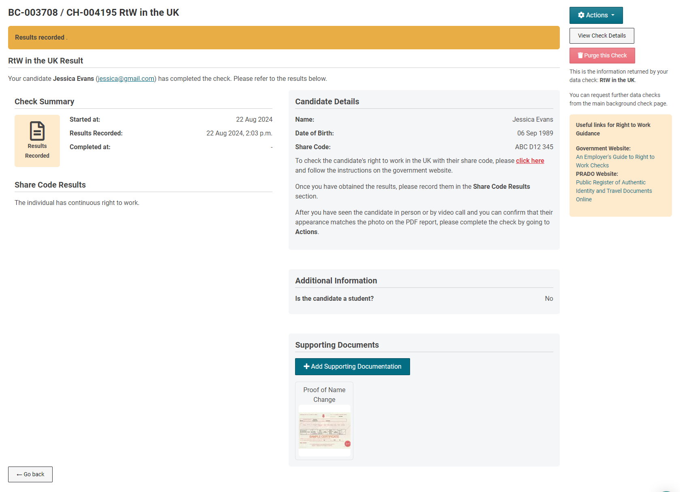Click the Share Code Results heading
680x492 pixels.
coord(50,185)
